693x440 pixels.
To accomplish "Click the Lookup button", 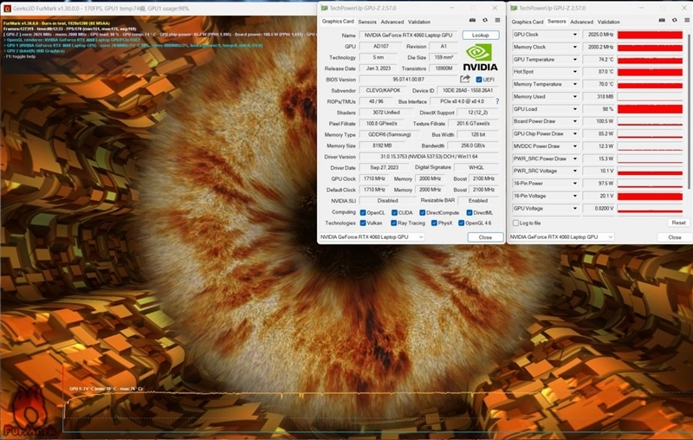I will pos(481,36).
